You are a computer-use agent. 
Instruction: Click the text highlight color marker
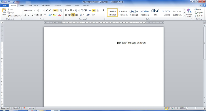[54, 15]
